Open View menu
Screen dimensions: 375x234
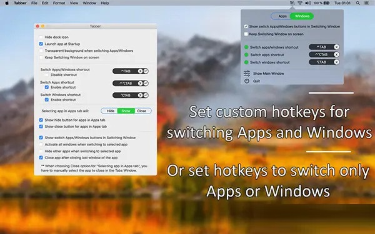[74, 3]
